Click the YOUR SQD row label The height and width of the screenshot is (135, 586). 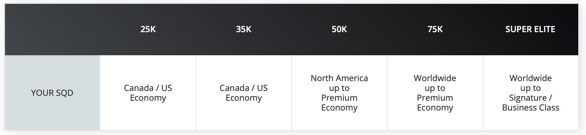(x=52, y=93)
